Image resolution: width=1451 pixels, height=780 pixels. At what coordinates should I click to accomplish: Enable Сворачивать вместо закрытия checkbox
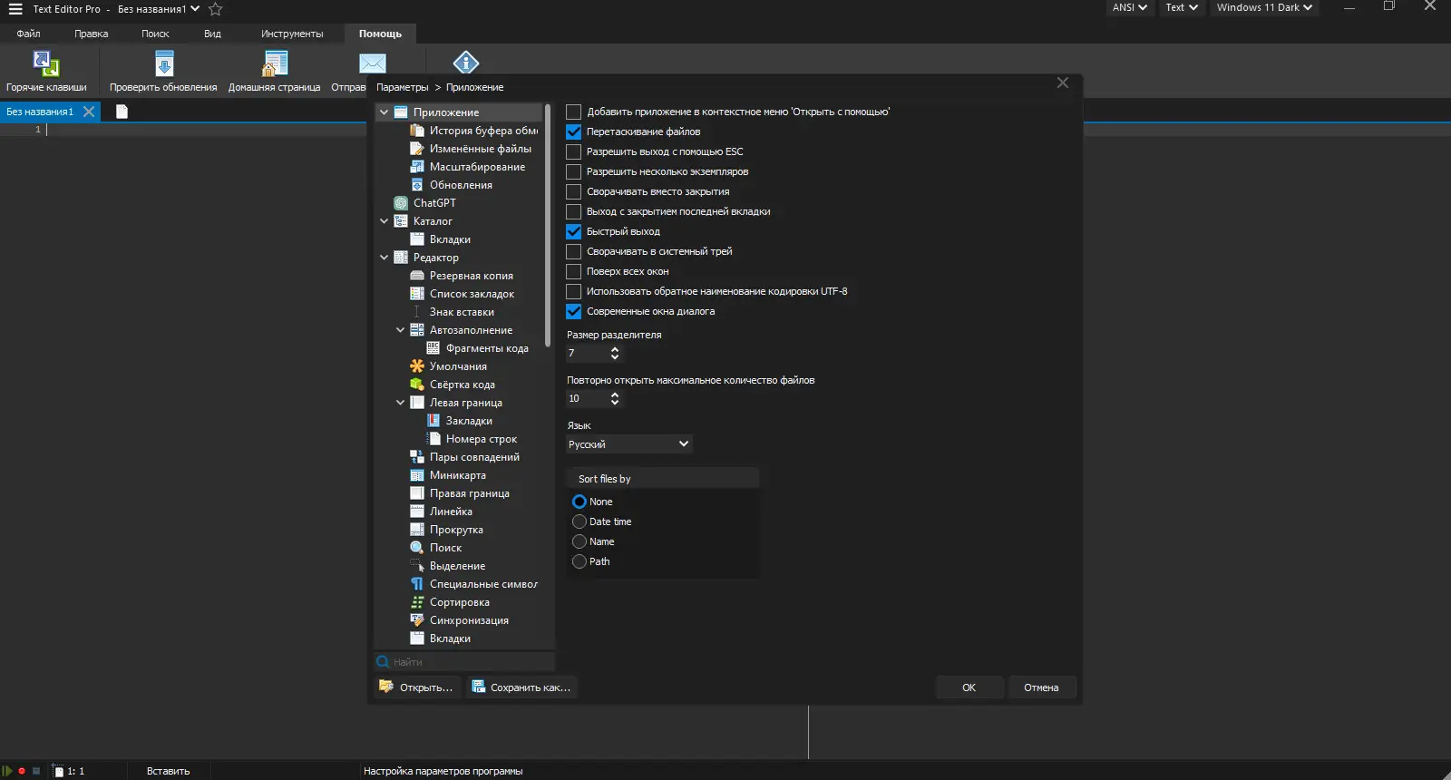[574, 191]
